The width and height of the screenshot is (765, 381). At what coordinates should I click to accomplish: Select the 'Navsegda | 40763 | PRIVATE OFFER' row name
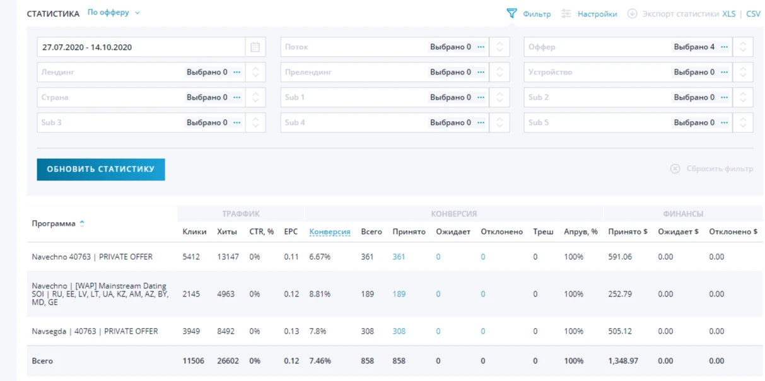[95, 331]
